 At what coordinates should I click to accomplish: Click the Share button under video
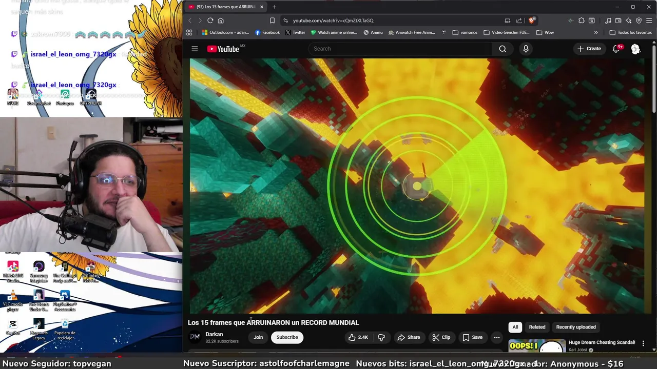coord(409,337)
